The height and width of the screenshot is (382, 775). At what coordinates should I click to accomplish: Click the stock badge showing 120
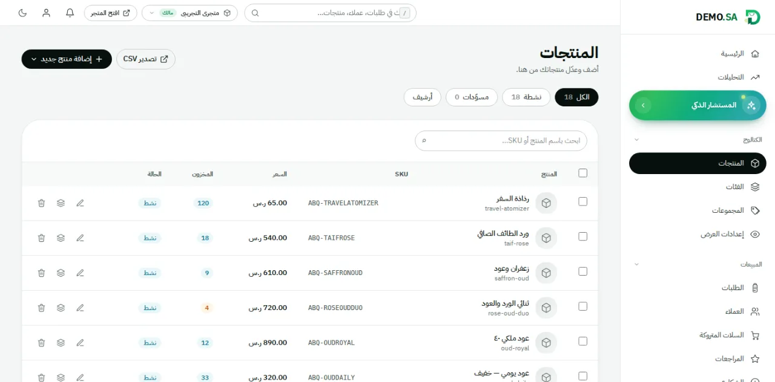point(203,203)
